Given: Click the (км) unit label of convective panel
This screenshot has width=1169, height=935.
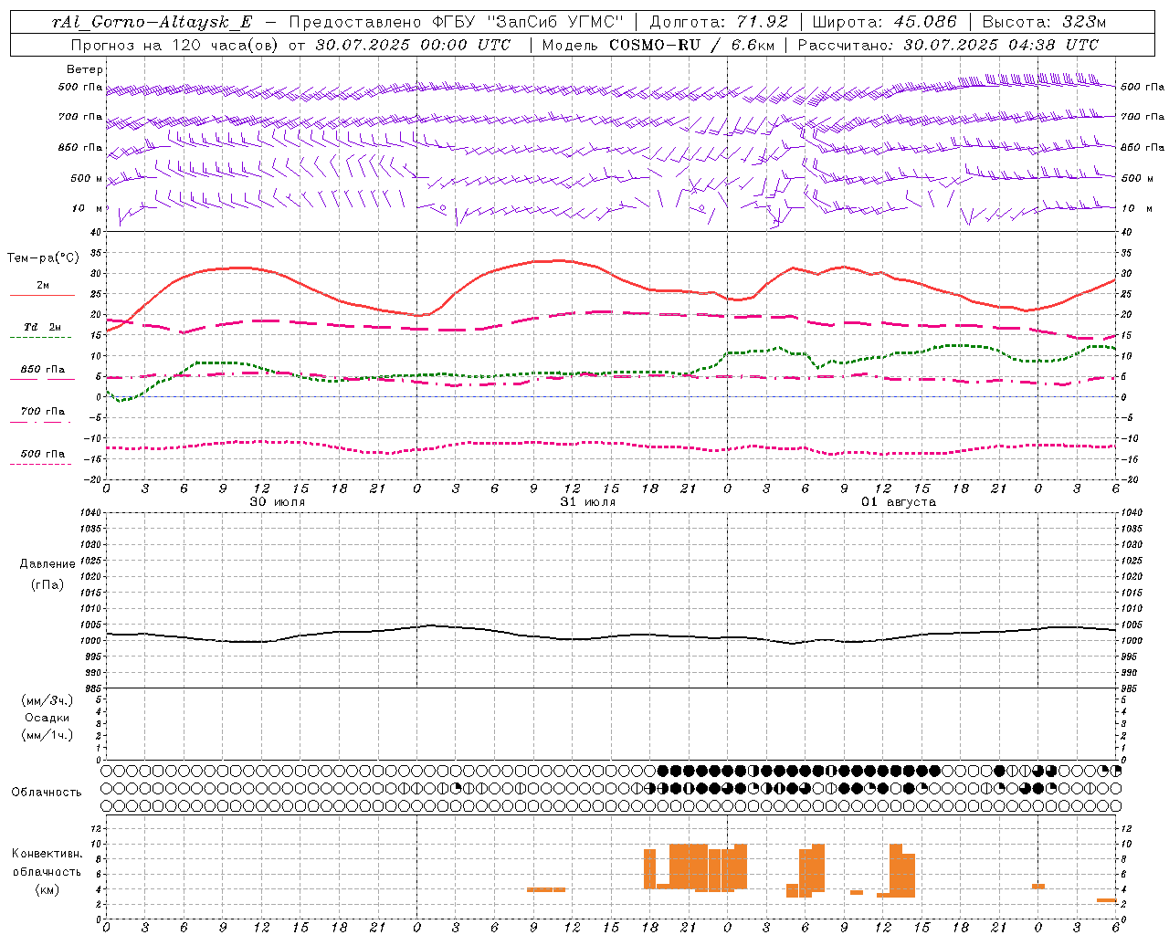Looking at the screenshot, I should tap(47, 889).
